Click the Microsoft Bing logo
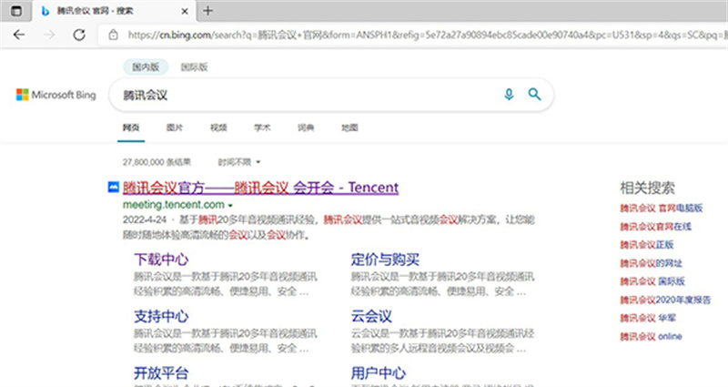The image size is (728, 387). [x=57, y=95]
